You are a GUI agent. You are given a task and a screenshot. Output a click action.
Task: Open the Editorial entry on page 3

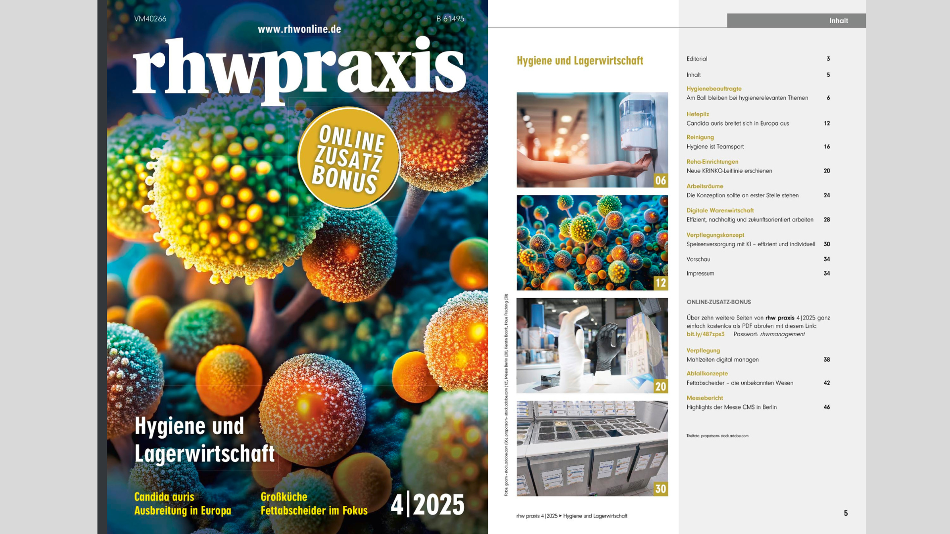[x=697, y=59]
